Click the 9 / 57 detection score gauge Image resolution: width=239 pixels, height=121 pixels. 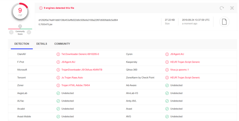pyautogui.click(x=20, y=12)
